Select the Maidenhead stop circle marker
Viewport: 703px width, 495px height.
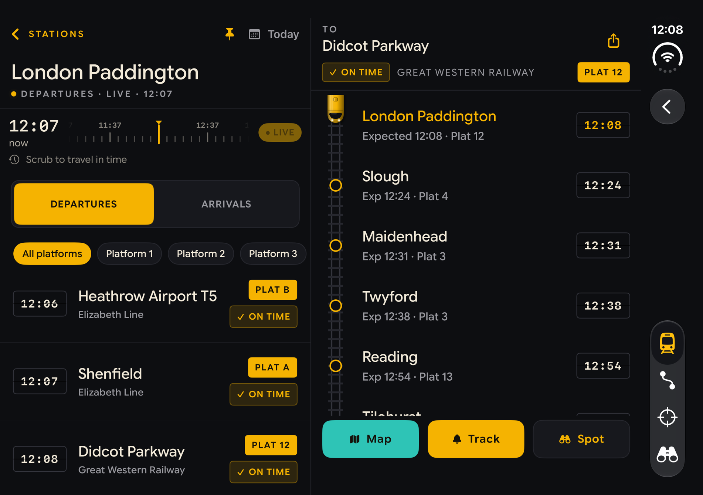click(336, 245)
